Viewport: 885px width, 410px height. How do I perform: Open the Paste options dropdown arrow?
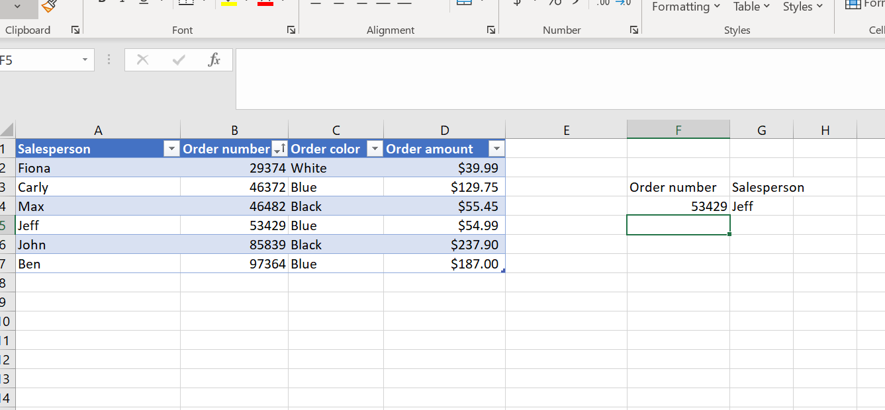tap(17, 6)
